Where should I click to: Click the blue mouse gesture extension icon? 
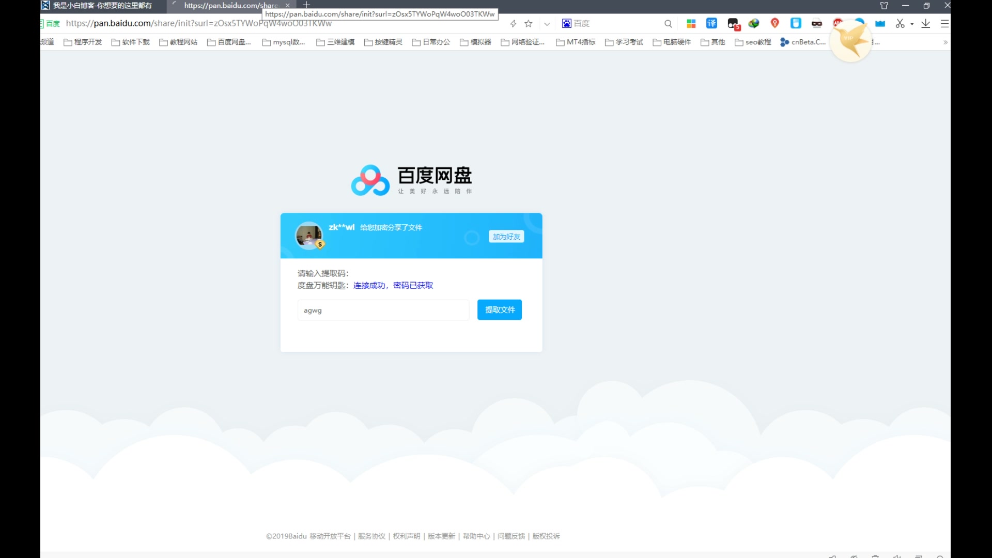coord(796,23)
